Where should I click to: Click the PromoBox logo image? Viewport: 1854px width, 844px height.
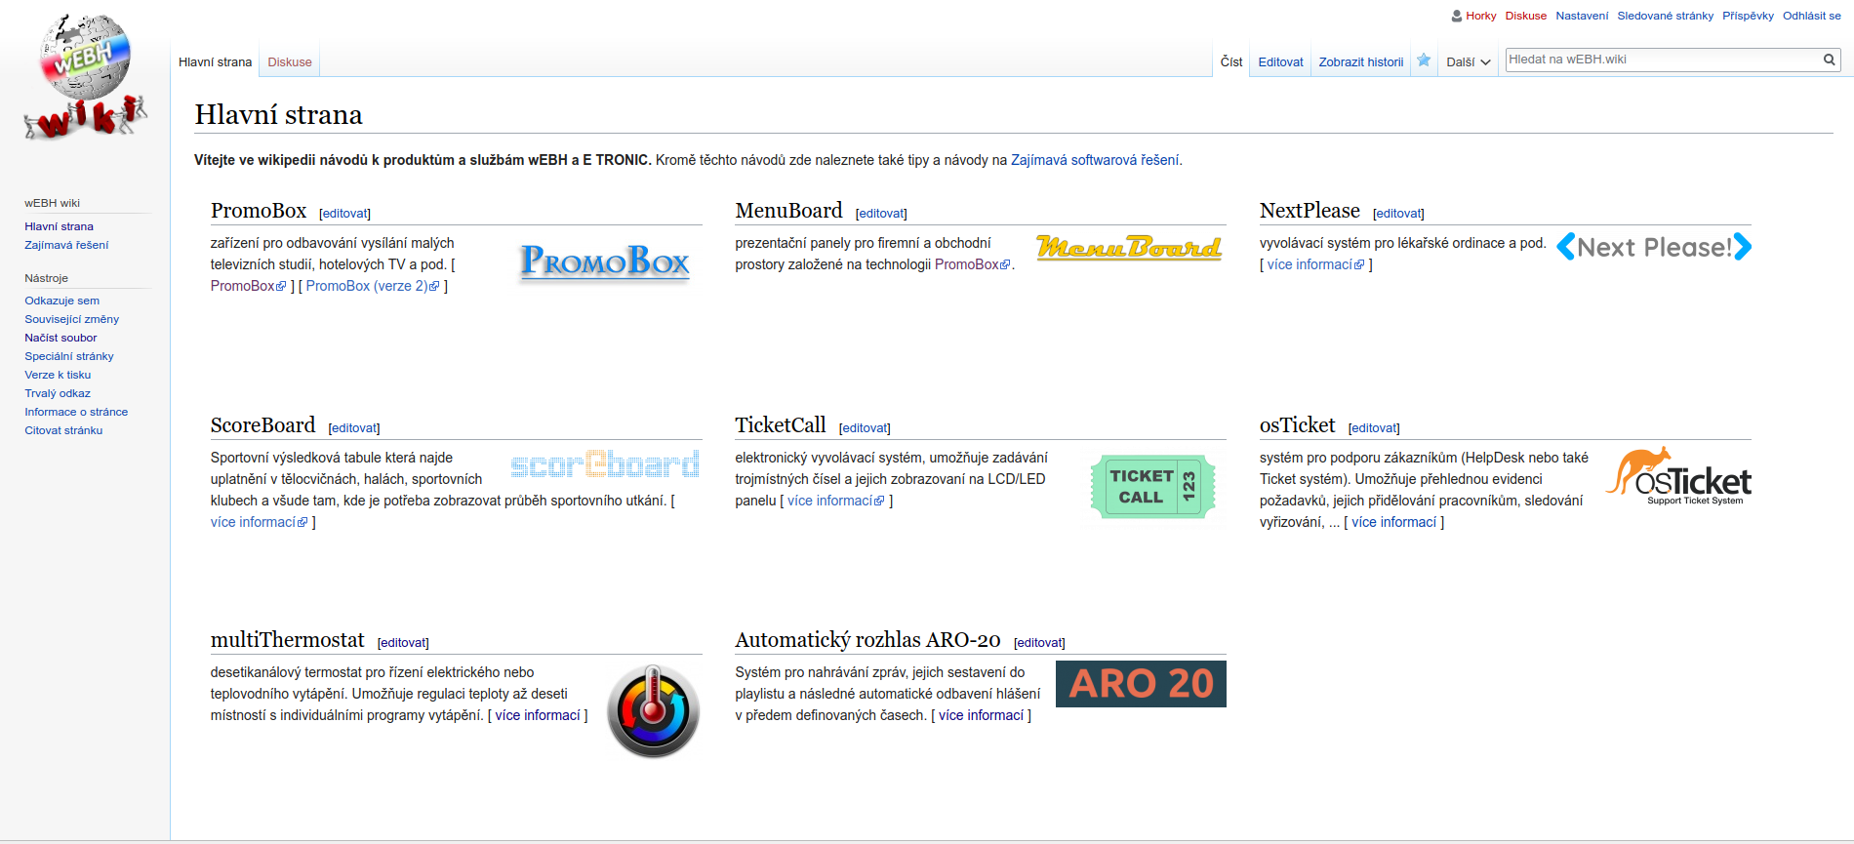coord(605,261)
